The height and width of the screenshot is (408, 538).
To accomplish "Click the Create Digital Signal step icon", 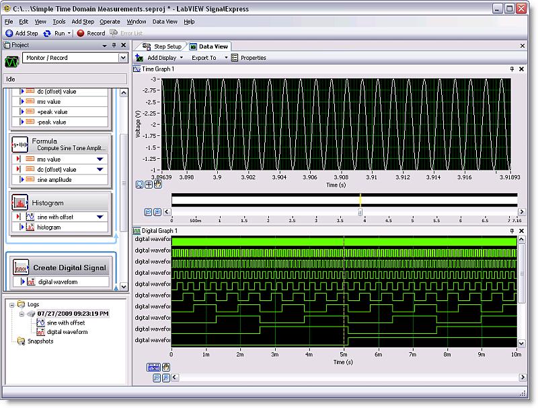I will click(x=20, y=267).
